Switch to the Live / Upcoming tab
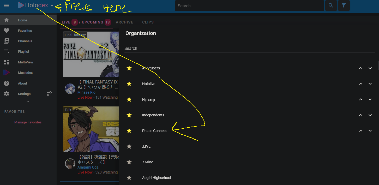379x185 pixels. (86, 22)
